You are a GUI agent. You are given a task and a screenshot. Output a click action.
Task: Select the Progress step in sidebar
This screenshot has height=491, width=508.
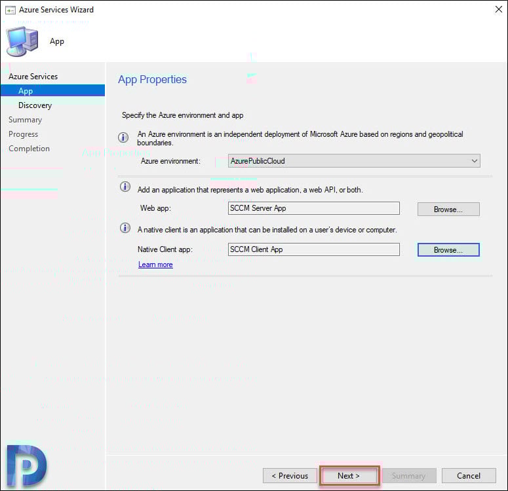24,134
